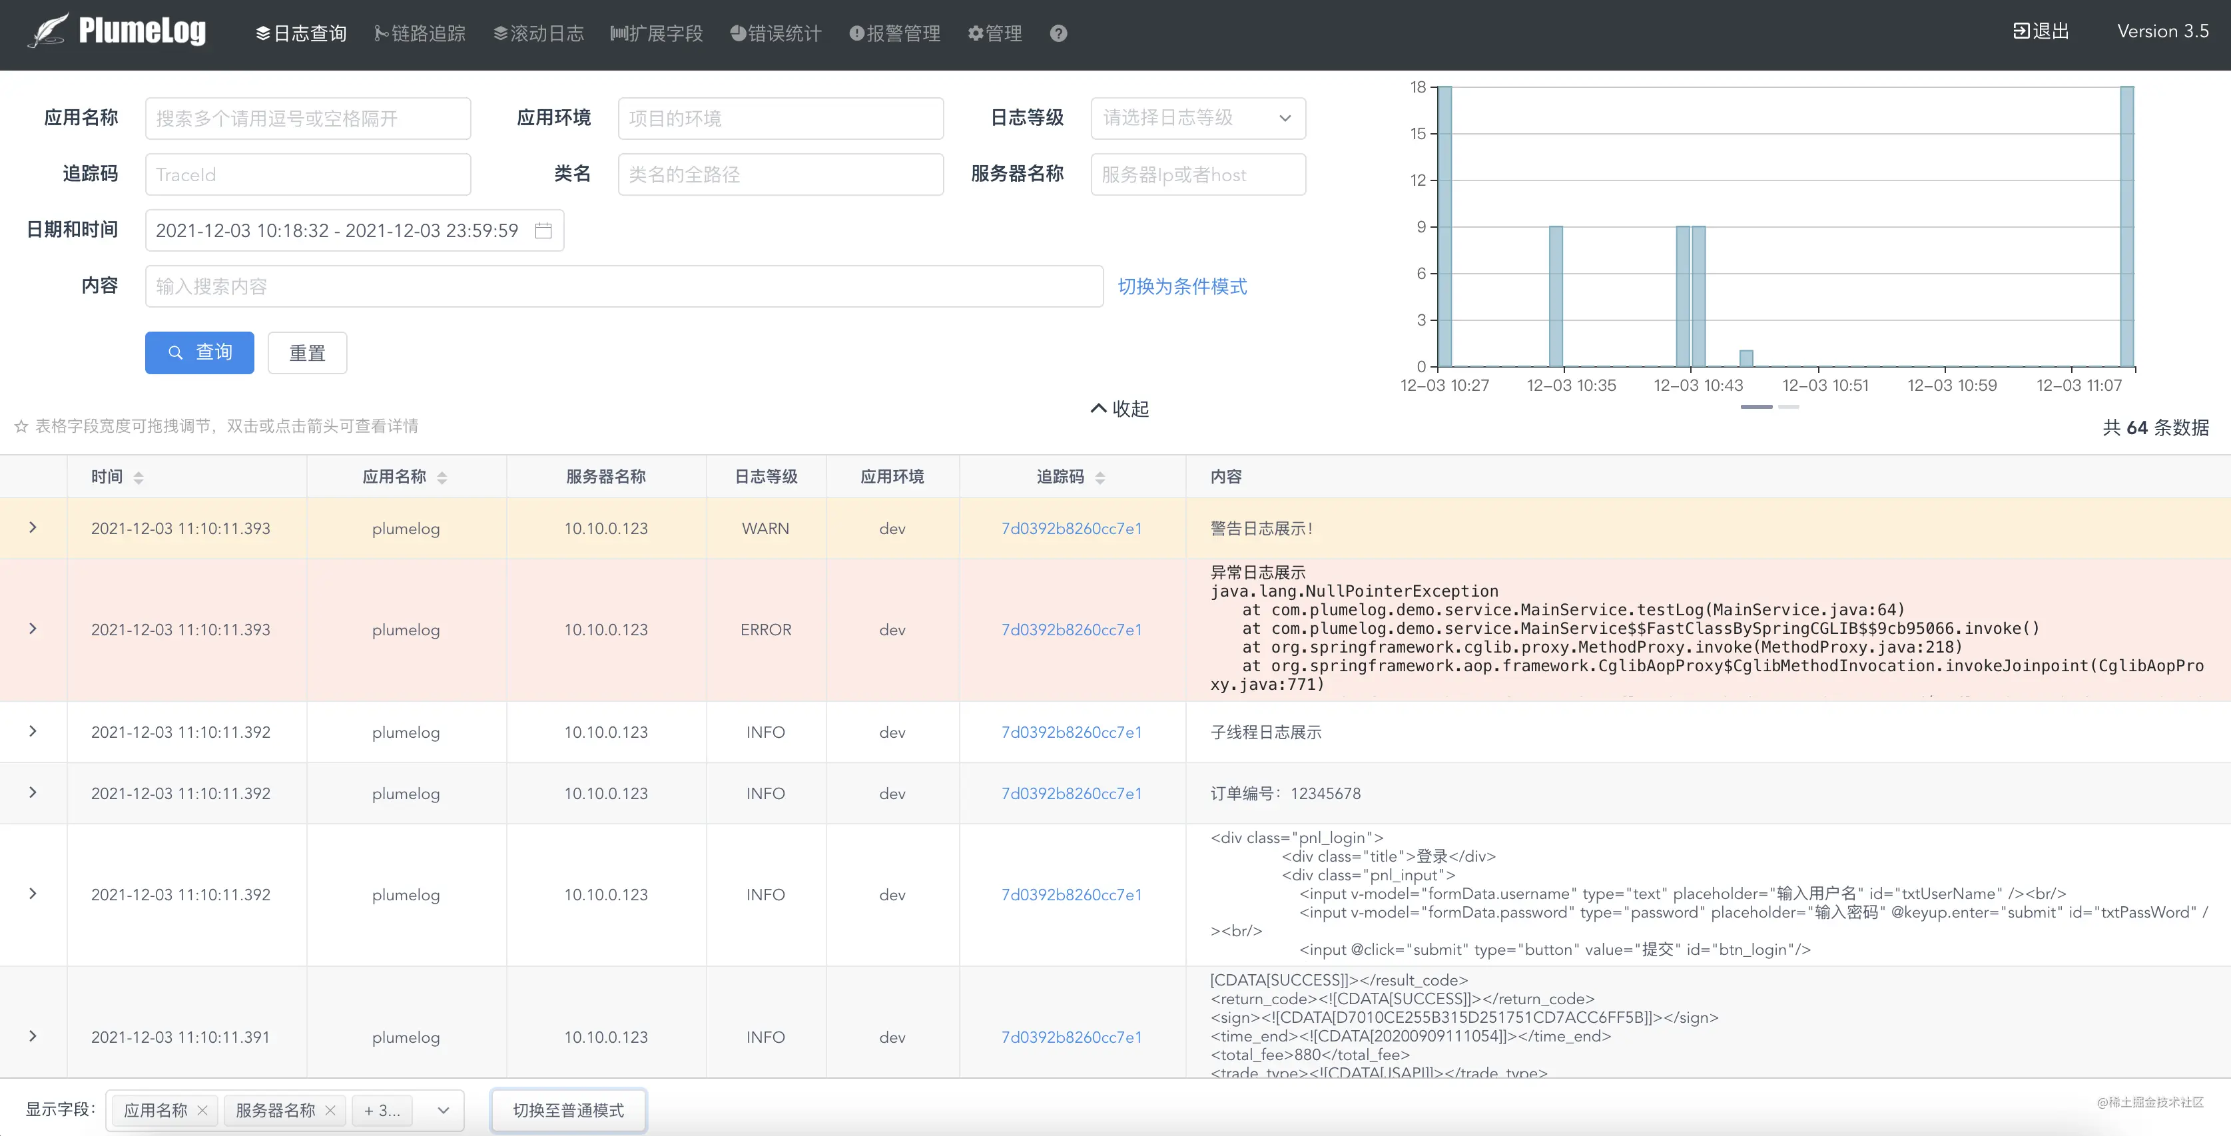Open 日志查询 menu

300,33
